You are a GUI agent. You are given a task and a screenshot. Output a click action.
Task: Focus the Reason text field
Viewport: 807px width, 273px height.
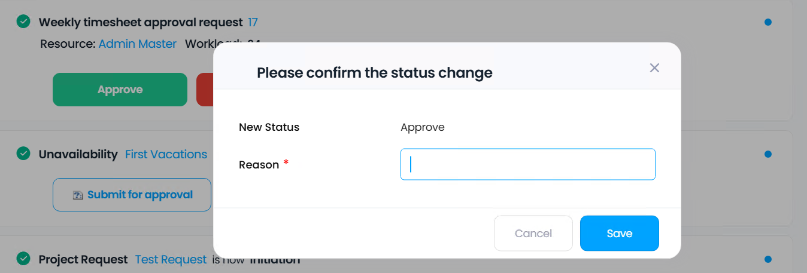click(x=527, y=164)
